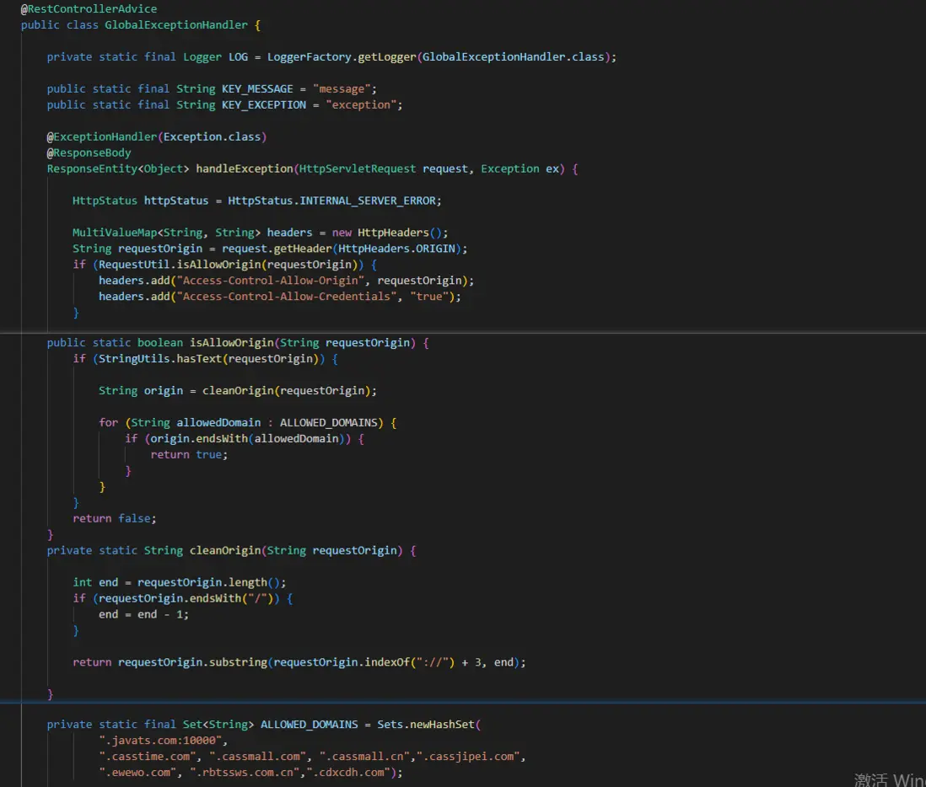Viewport: 926px width, 787px height.
Task: Click ".cdxcdh.com" domain string
Action: click(x=348, y=772)
